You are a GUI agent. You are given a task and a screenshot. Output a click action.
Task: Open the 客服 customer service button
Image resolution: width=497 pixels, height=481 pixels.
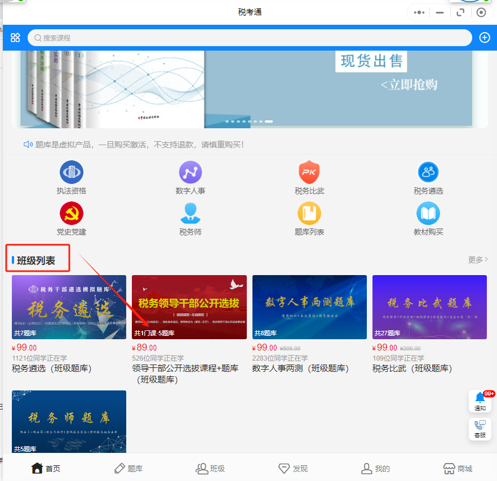point(480,429)
